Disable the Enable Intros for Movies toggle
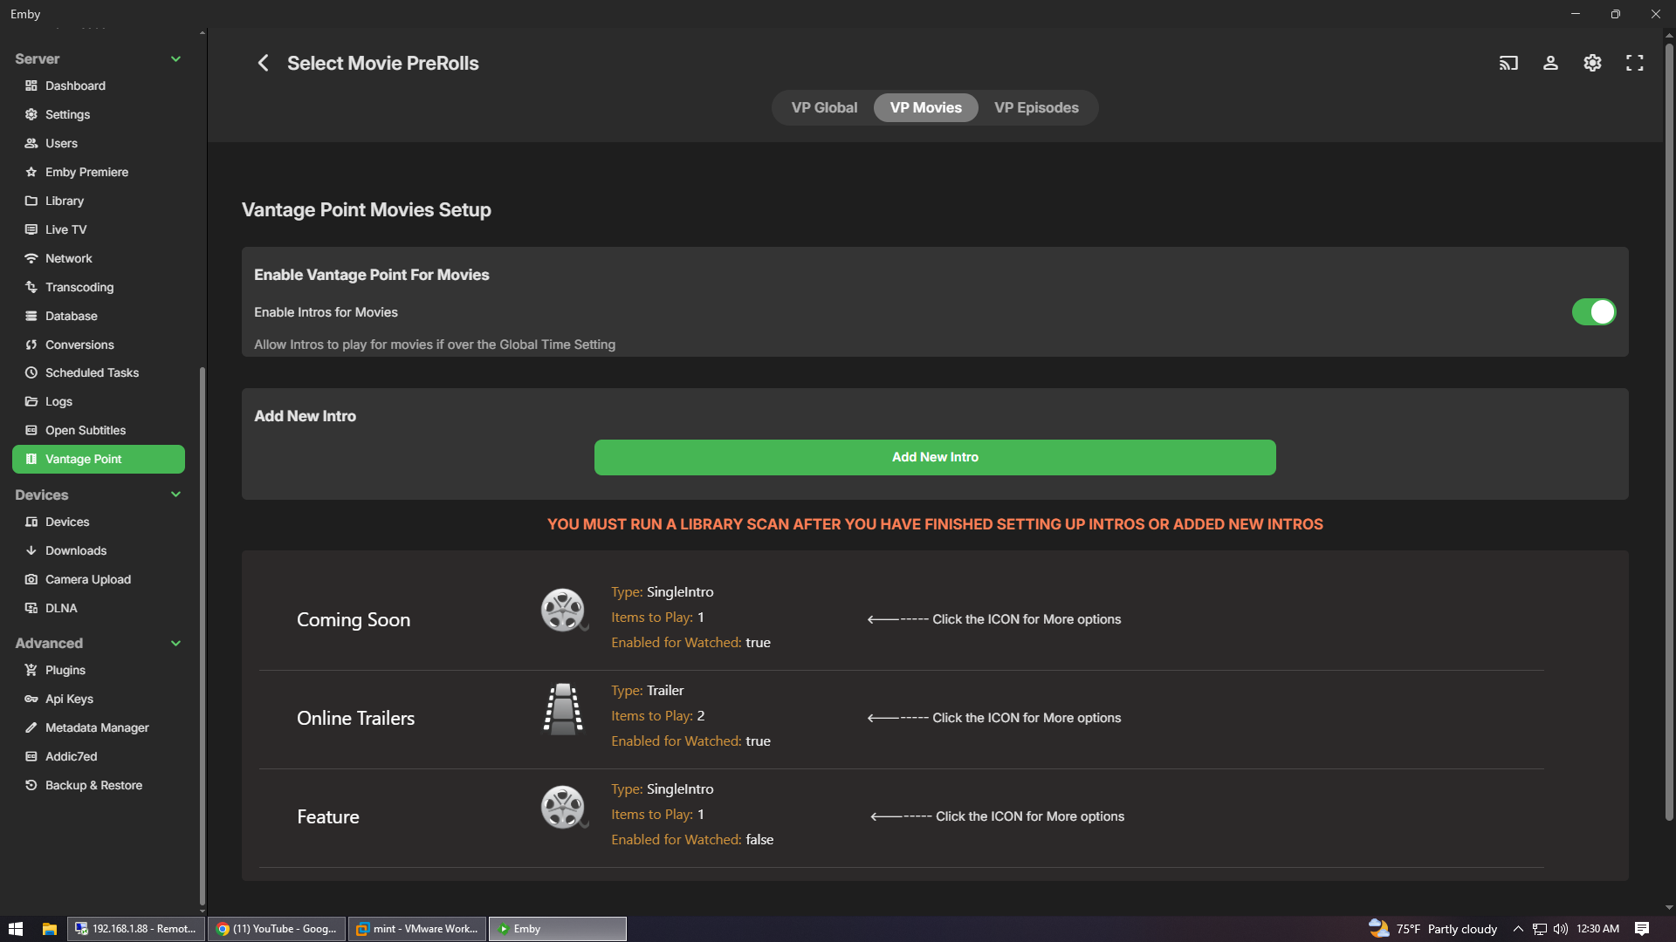The height and width of the screenshot is (942, 1676). pyautogui.click(x=1593, y=312)
